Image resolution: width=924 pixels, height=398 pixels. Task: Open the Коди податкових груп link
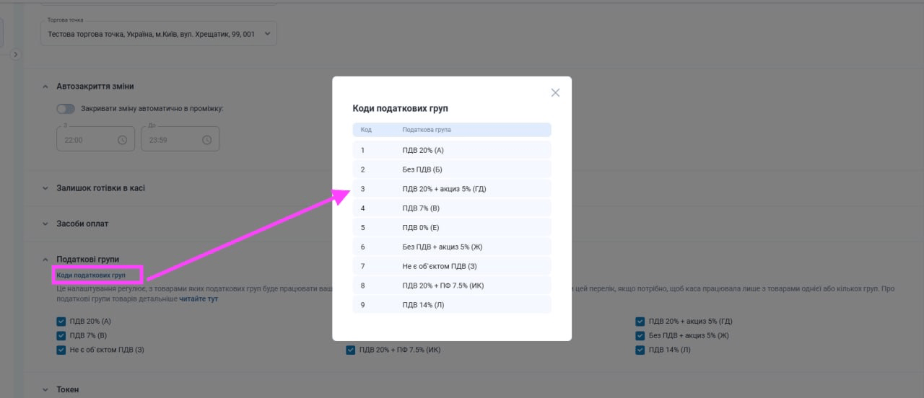point(91,275)
